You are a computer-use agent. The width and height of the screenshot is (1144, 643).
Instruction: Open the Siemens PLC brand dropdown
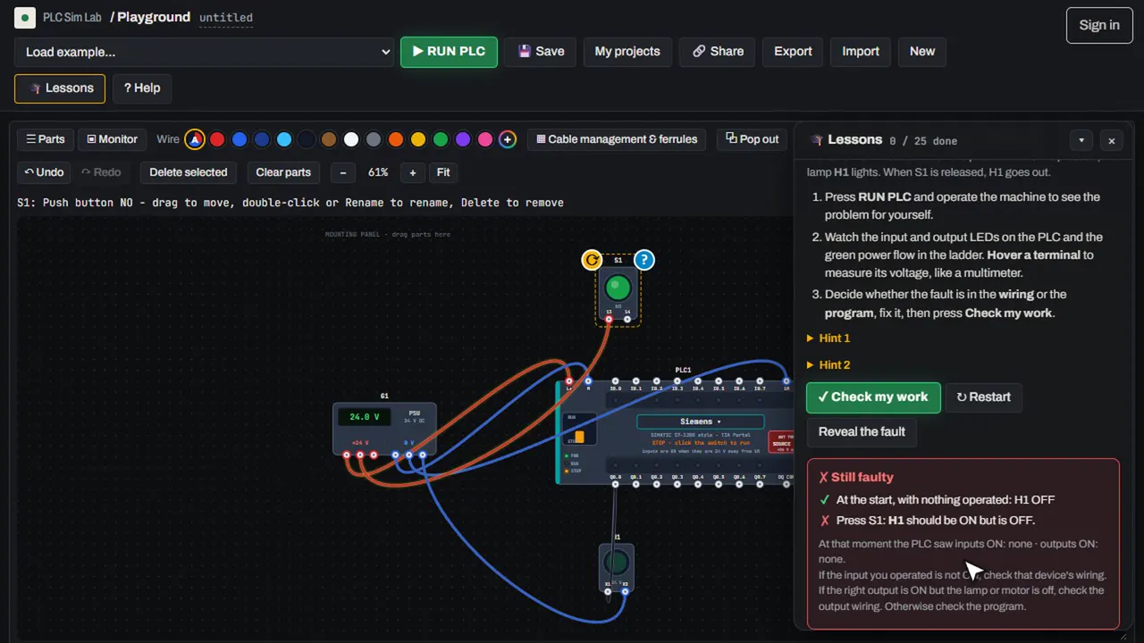tap(700, 422)
